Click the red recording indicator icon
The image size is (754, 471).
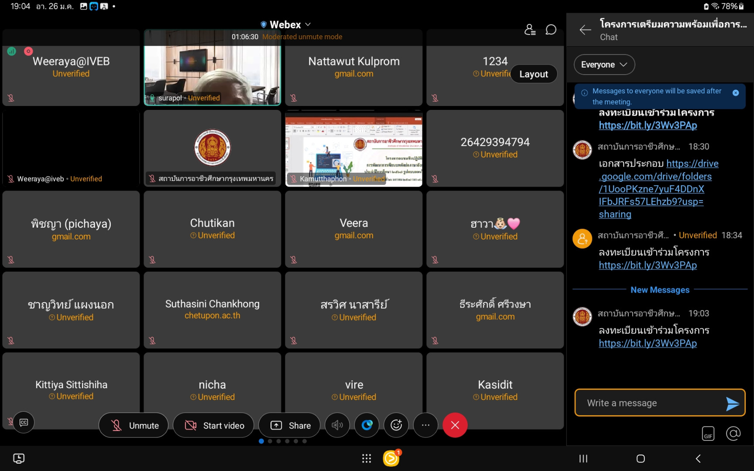coord(28,51)
